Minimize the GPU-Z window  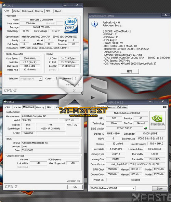tap(150, 102)
